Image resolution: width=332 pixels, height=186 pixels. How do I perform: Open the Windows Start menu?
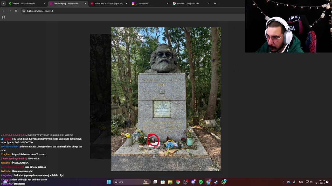click(x=109, y=182)
